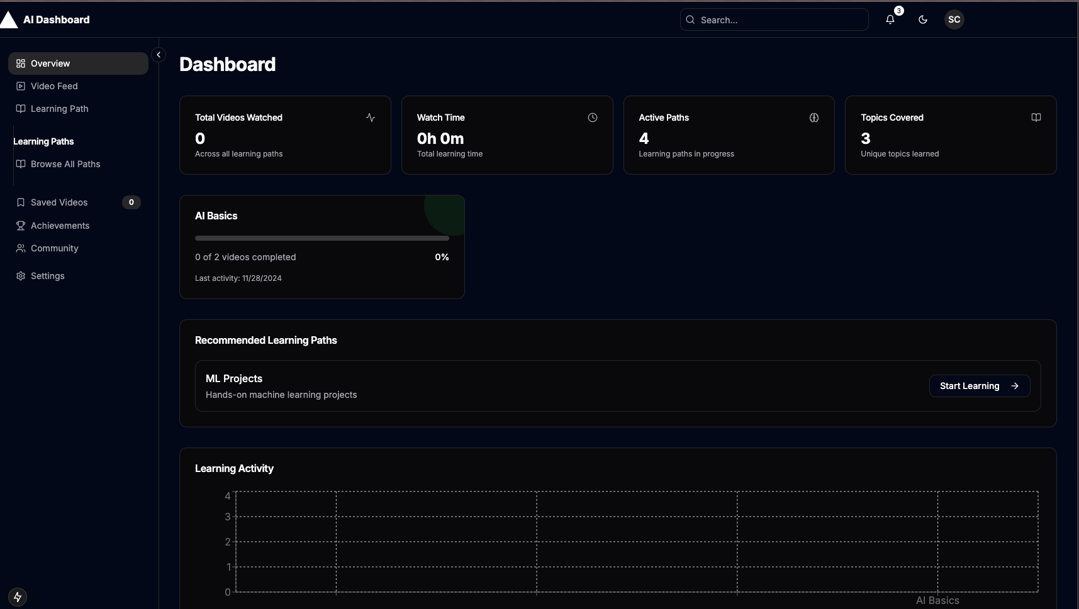Open the notifications bell icon
This screenshot has width=1079, height=609.
tap(890, 19)
